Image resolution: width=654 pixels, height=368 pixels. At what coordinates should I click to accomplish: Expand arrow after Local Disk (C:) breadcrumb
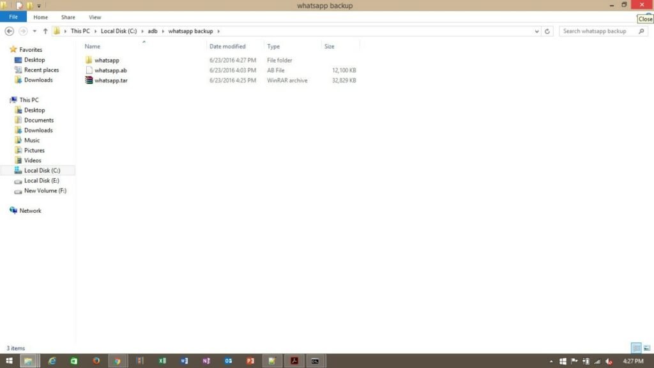click(142, 31)
